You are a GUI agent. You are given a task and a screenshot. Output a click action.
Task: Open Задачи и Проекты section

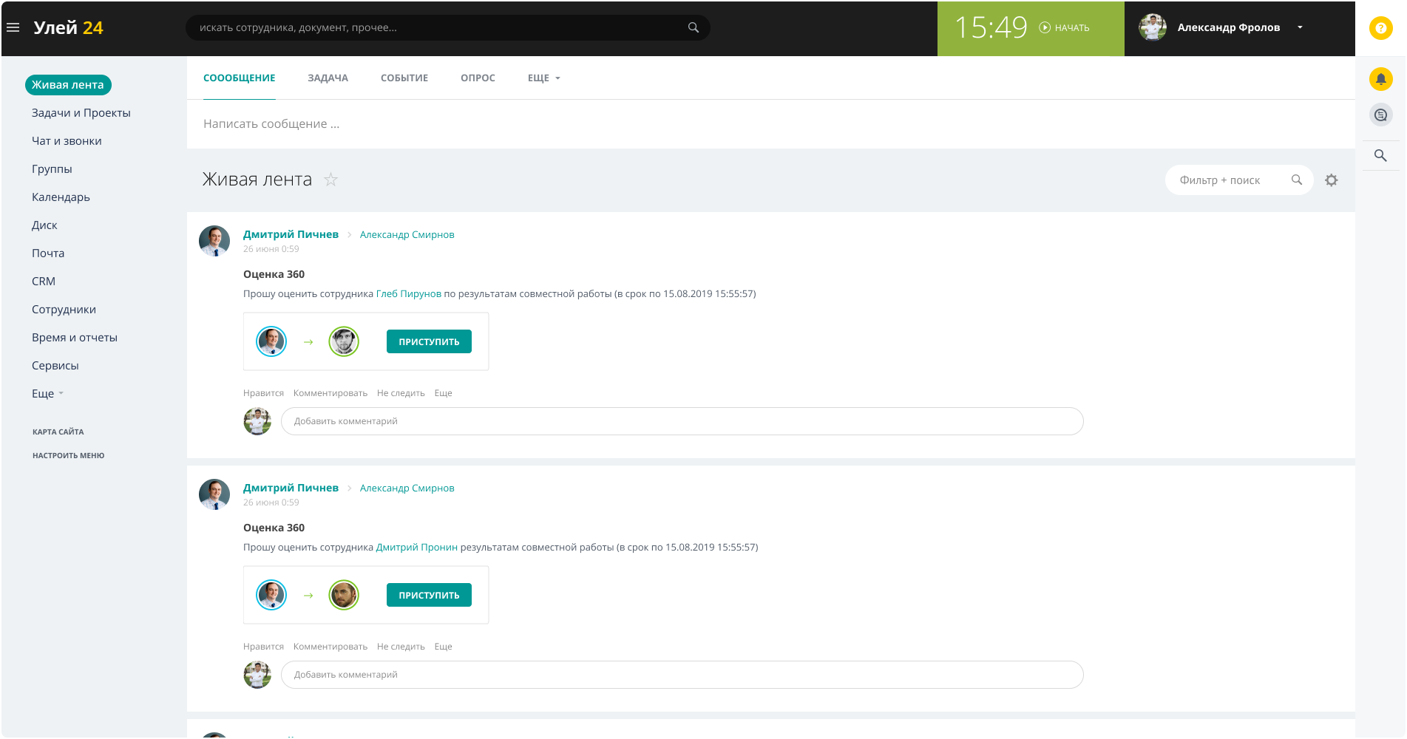click(81, 113)
